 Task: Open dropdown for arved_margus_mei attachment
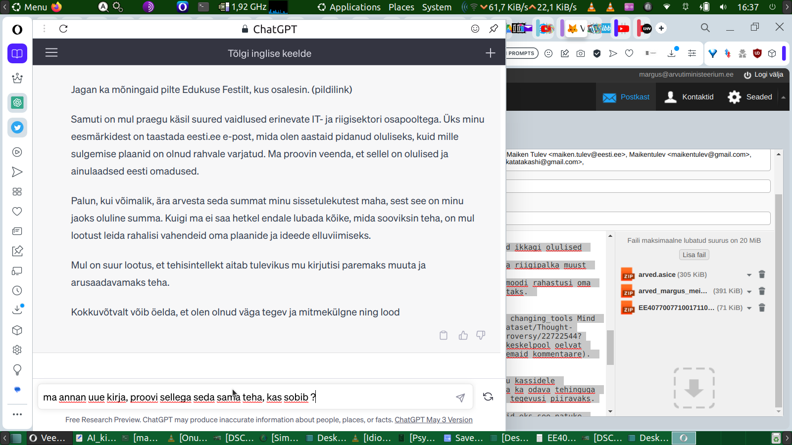(749, 291)
